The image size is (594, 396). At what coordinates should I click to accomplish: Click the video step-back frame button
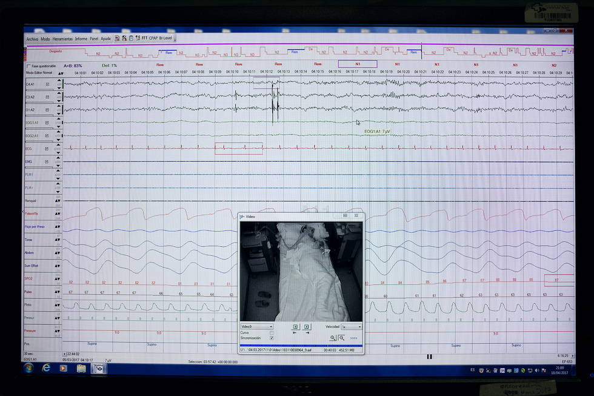tap(295, 326)
